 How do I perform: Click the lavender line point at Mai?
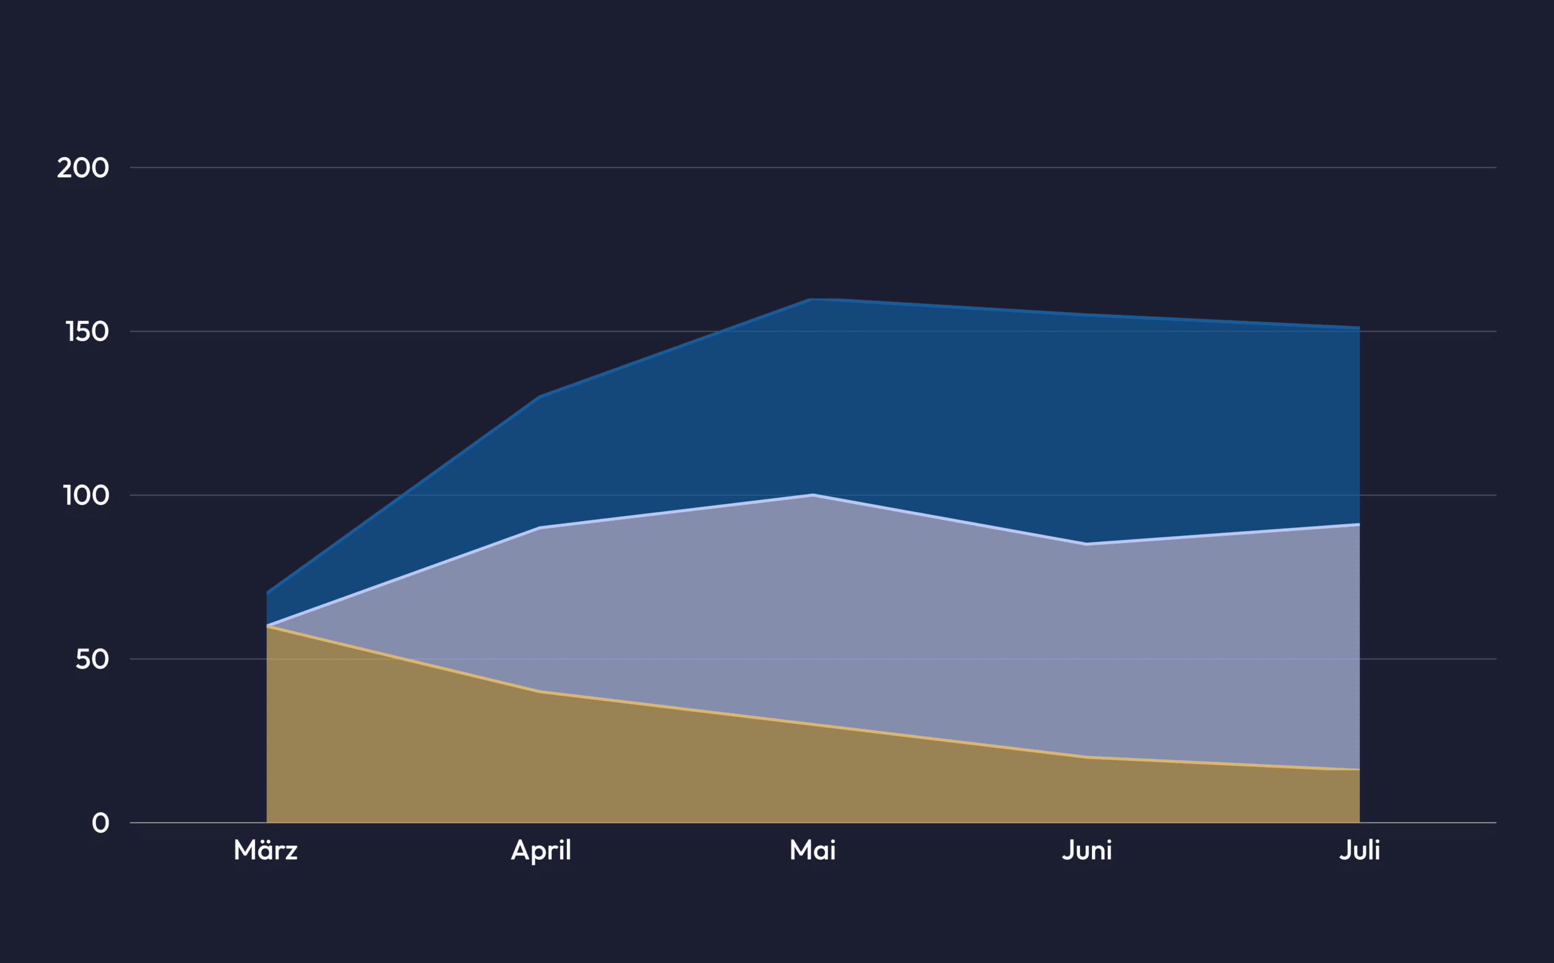coord(813,495)
